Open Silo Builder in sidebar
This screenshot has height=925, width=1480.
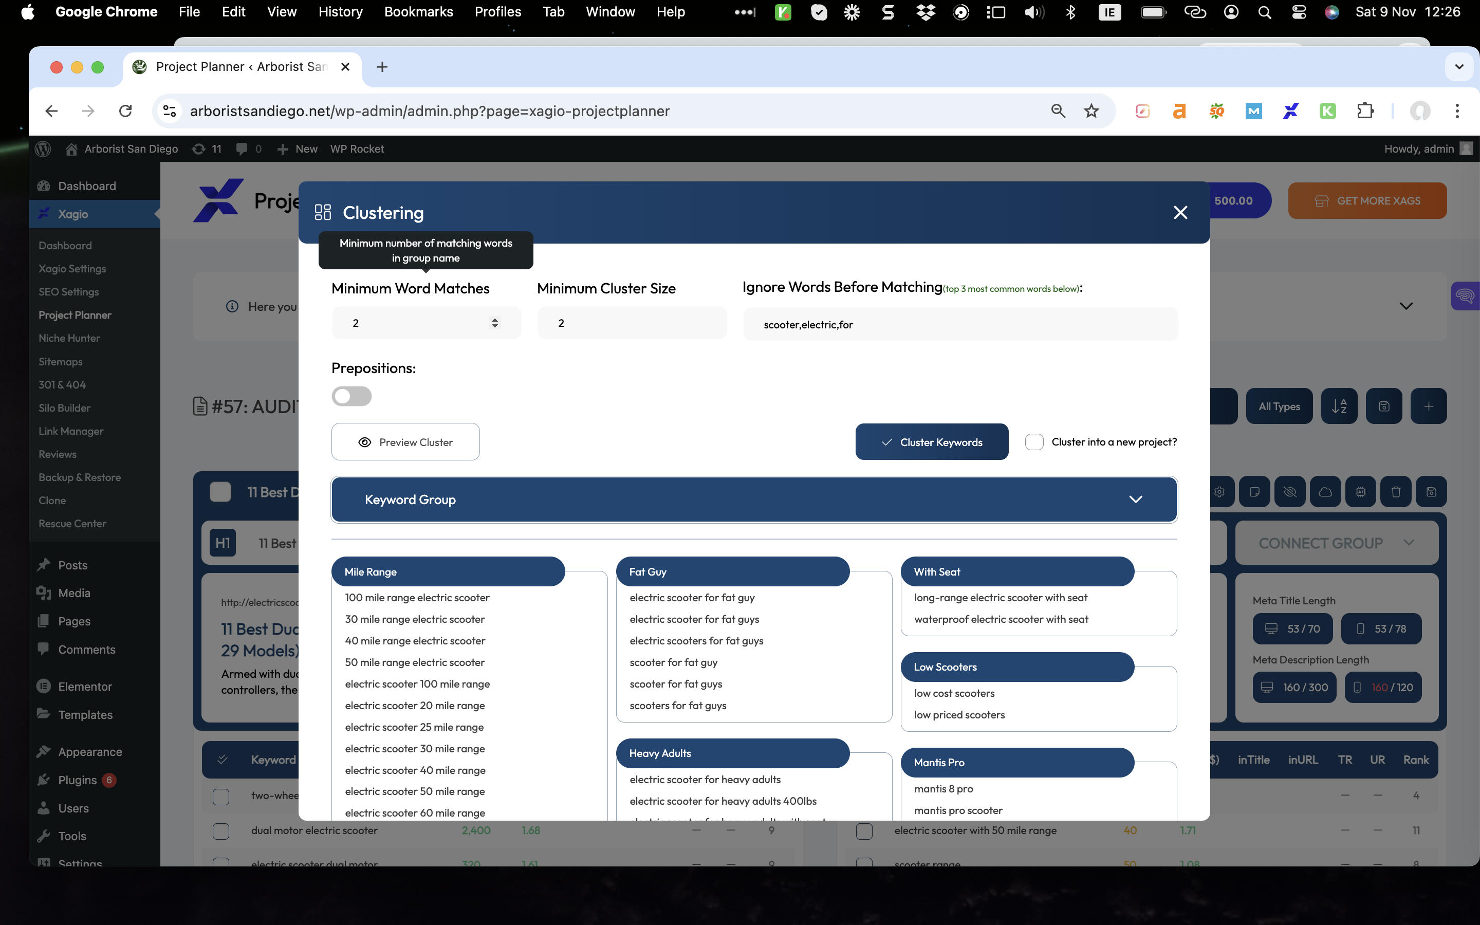coord(64,408)
